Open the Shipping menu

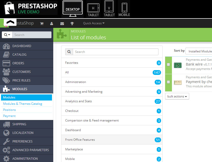[x=27, y=124]
